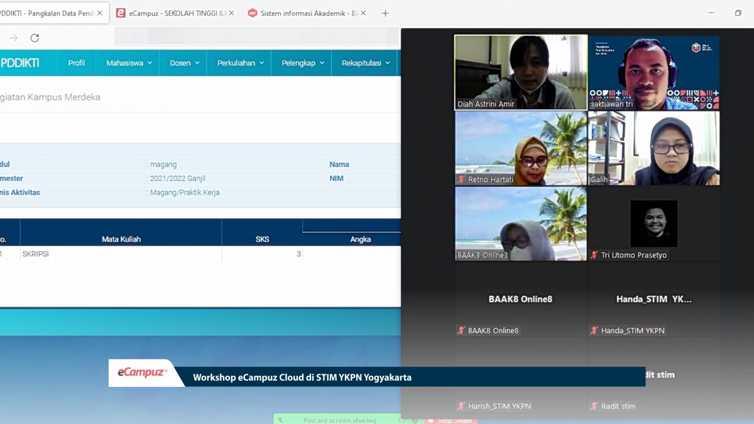Viewport: 754px width, 424px height.
Task: Click the SKRIPSI course cell
Action: tap(121, 254)
